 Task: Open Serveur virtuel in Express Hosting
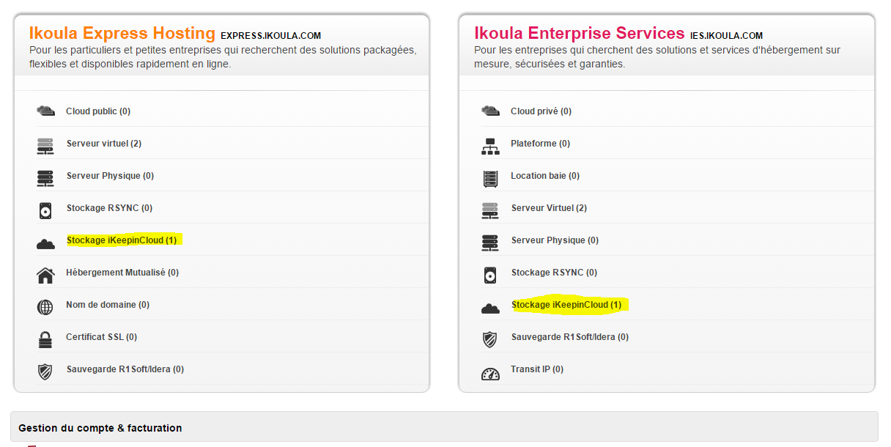103,143
